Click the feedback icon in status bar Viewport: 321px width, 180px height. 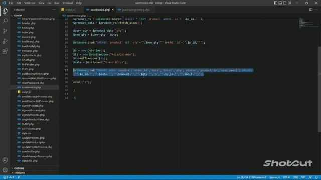click(x=310, y=177)
